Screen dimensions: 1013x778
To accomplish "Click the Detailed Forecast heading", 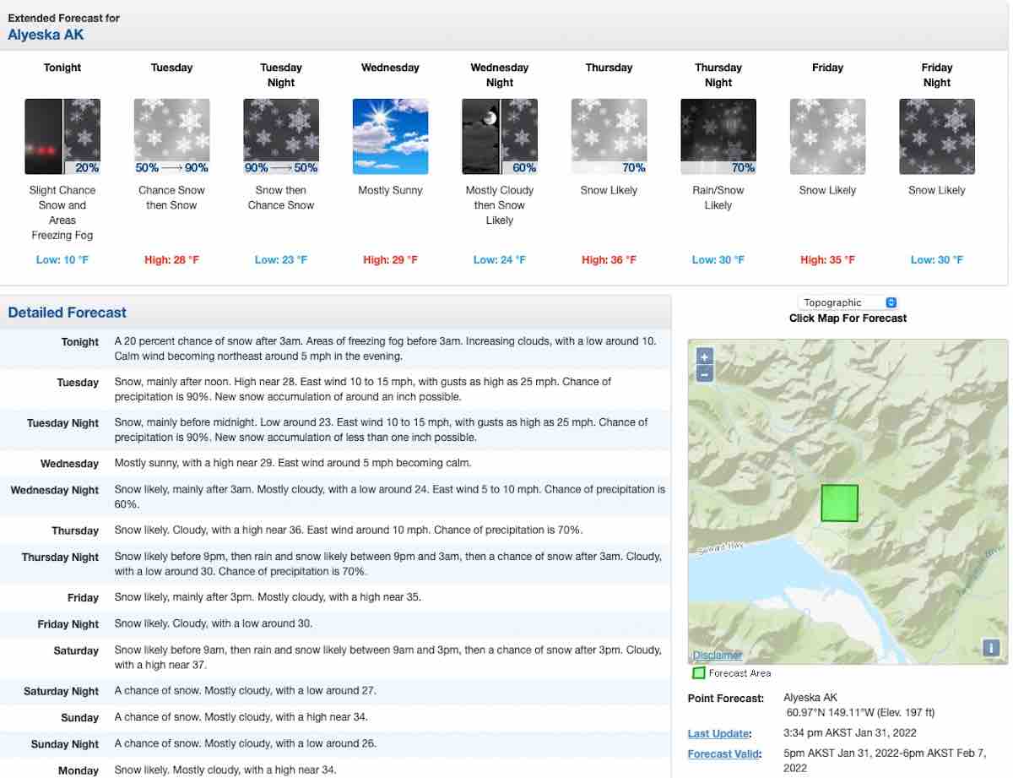I will coord(68,313).
